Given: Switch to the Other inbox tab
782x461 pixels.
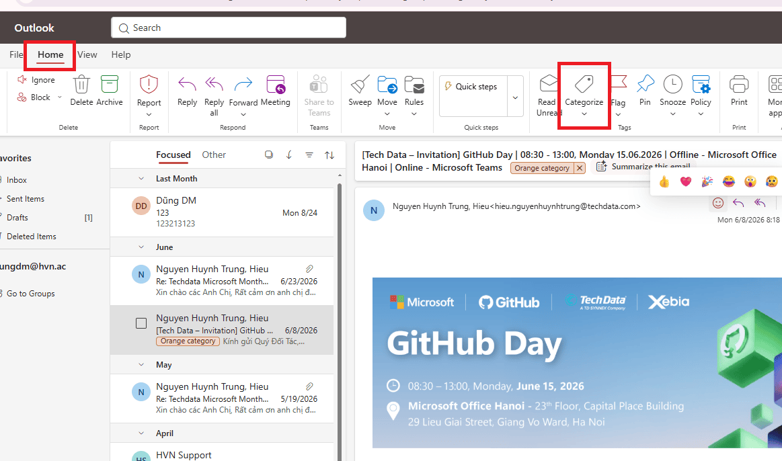Looking at the screenshot, I should pos(214,155).
